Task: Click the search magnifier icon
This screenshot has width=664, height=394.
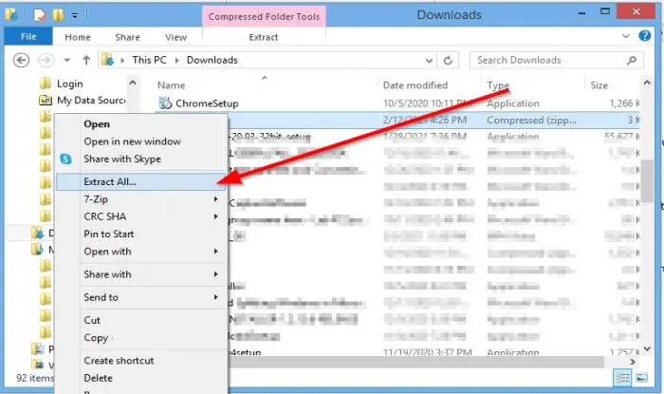Action: point(632,60)
